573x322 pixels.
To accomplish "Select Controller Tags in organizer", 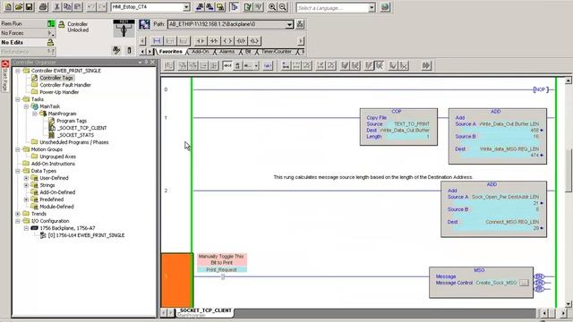I will (56, 78).
